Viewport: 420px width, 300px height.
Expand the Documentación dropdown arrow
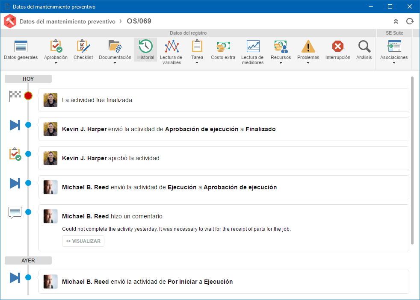[x=115, y=63]
